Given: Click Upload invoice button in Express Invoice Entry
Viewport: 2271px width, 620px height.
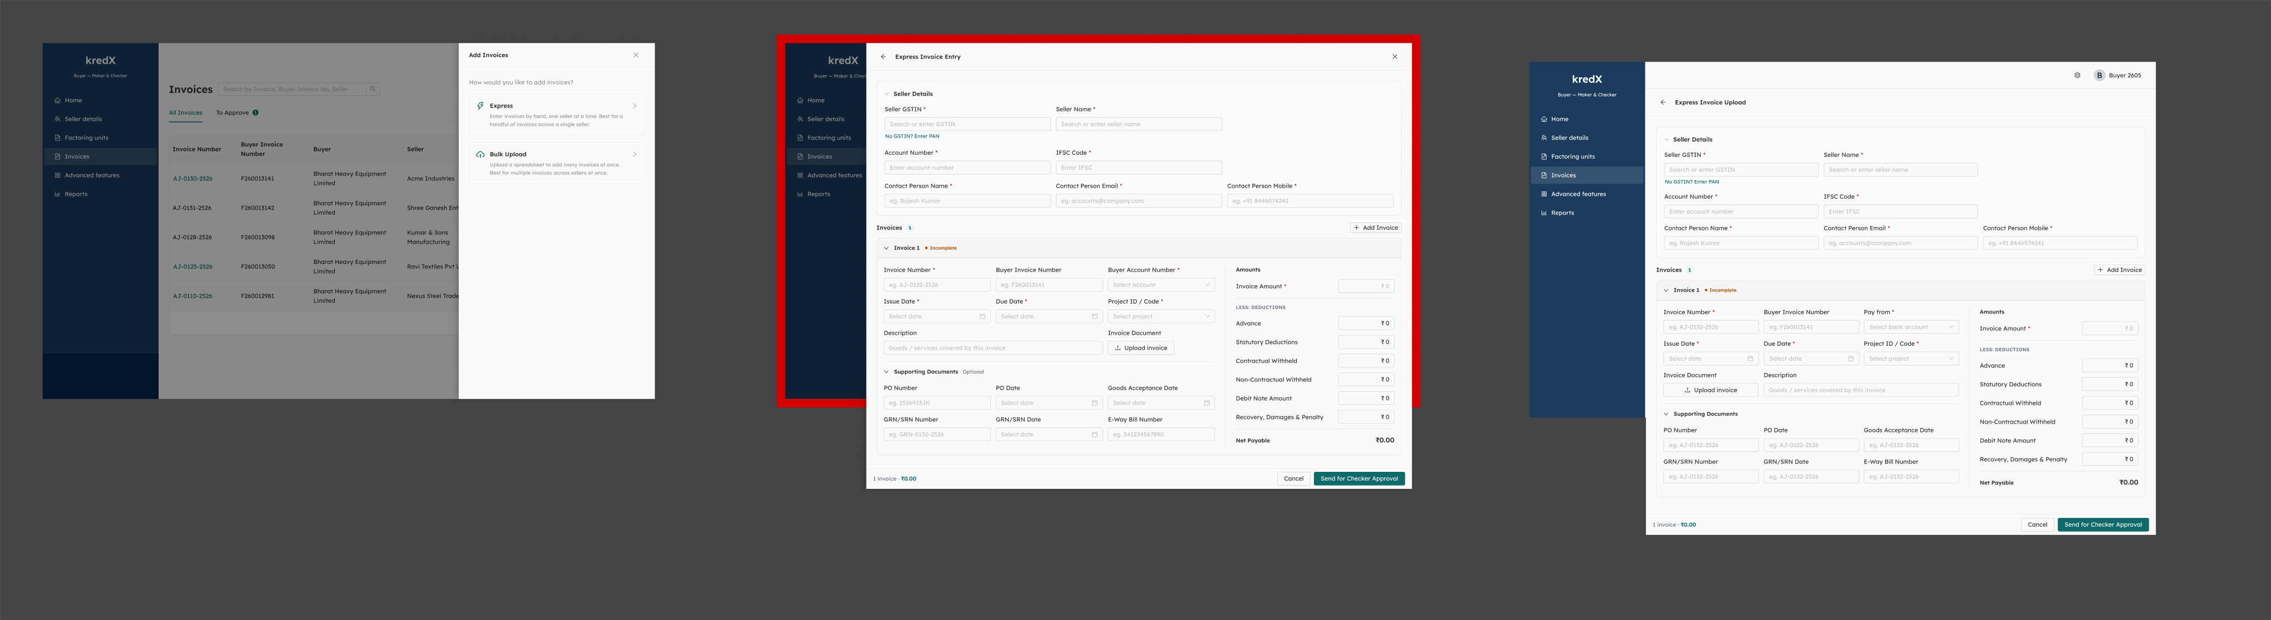Looking at the screenshot, I should (1141, 348).
